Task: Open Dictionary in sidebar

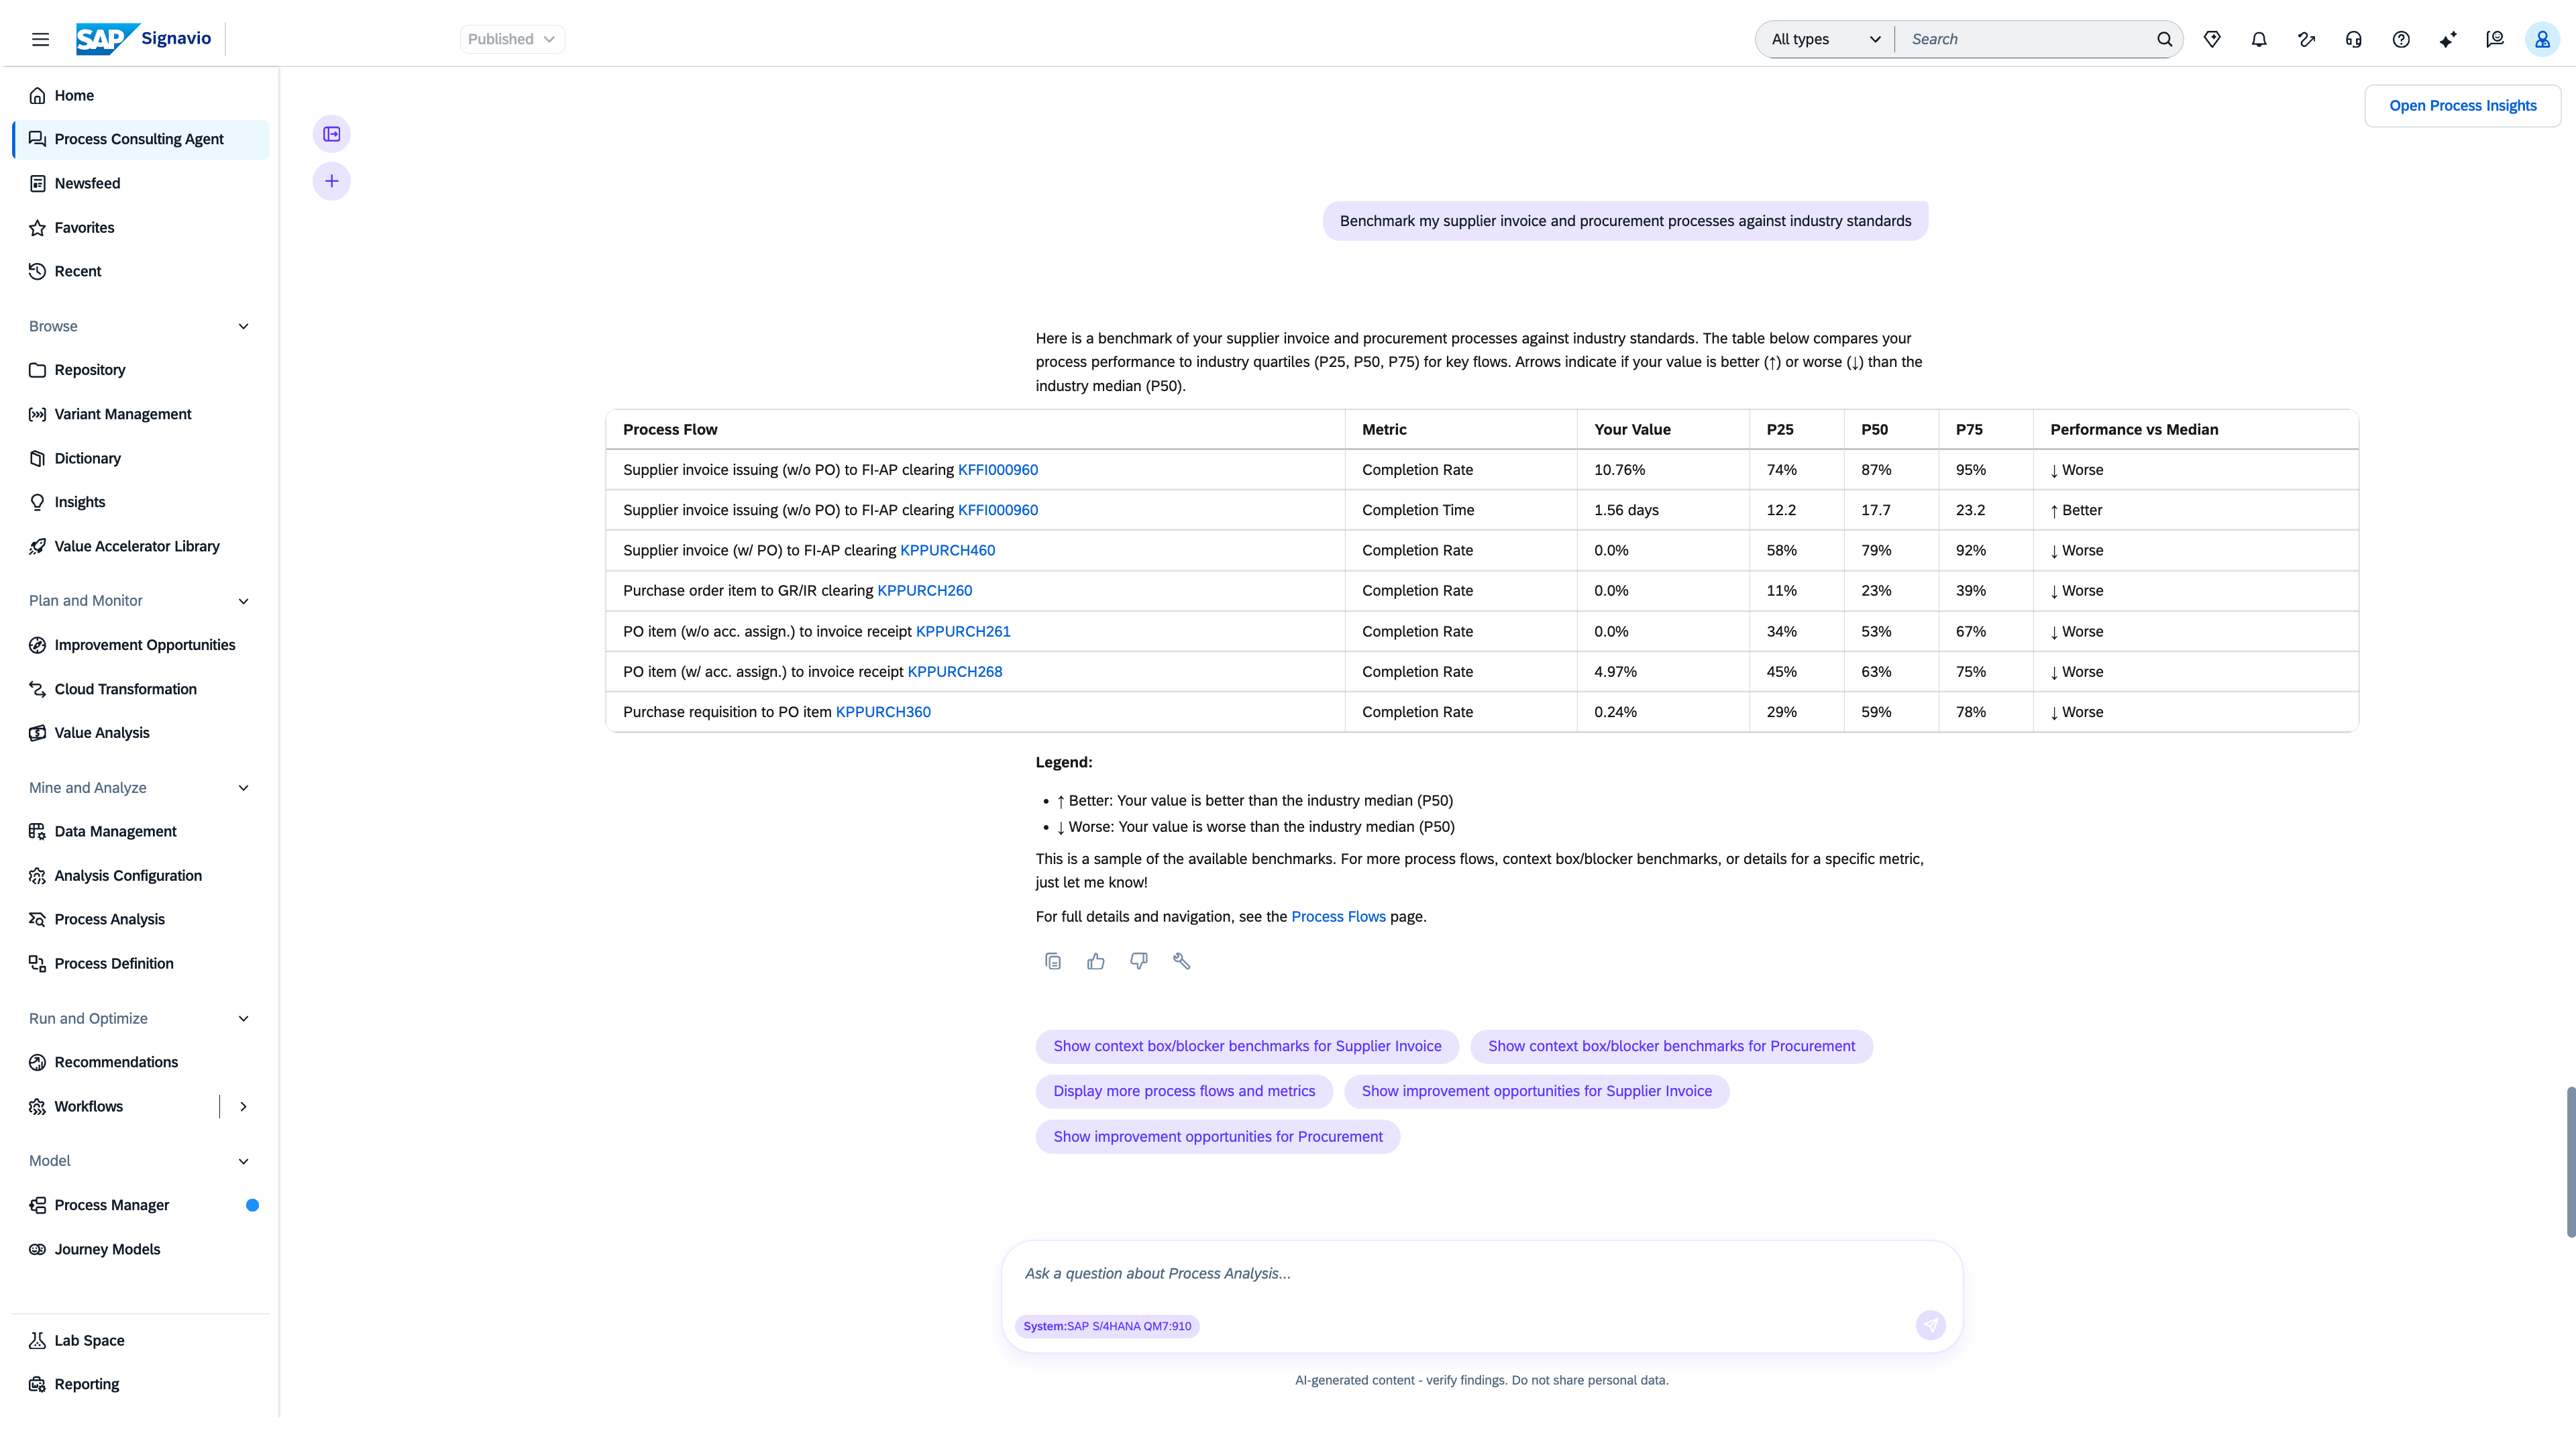Action: [x=140, y=458]
